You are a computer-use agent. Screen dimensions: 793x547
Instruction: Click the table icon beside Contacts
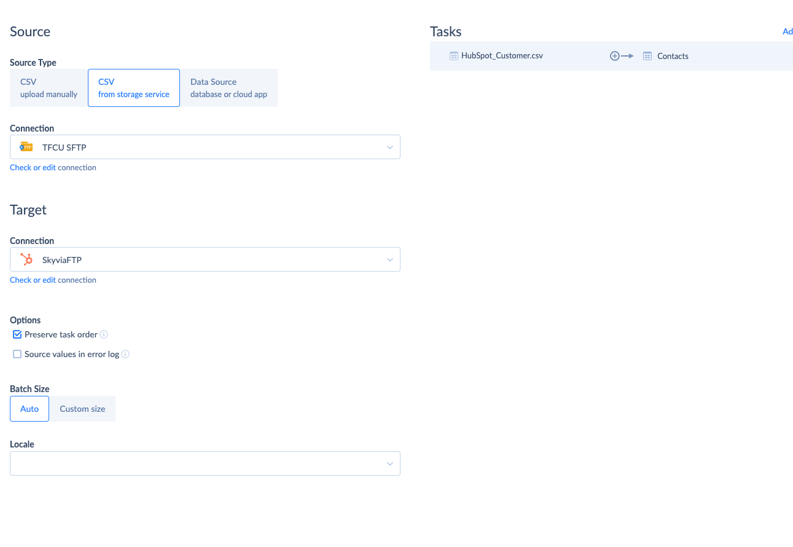click(x=647, y=56)
